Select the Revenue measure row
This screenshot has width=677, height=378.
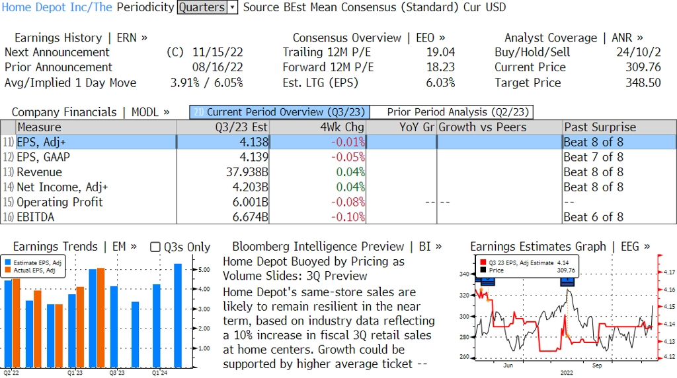(x=338, y=172)
